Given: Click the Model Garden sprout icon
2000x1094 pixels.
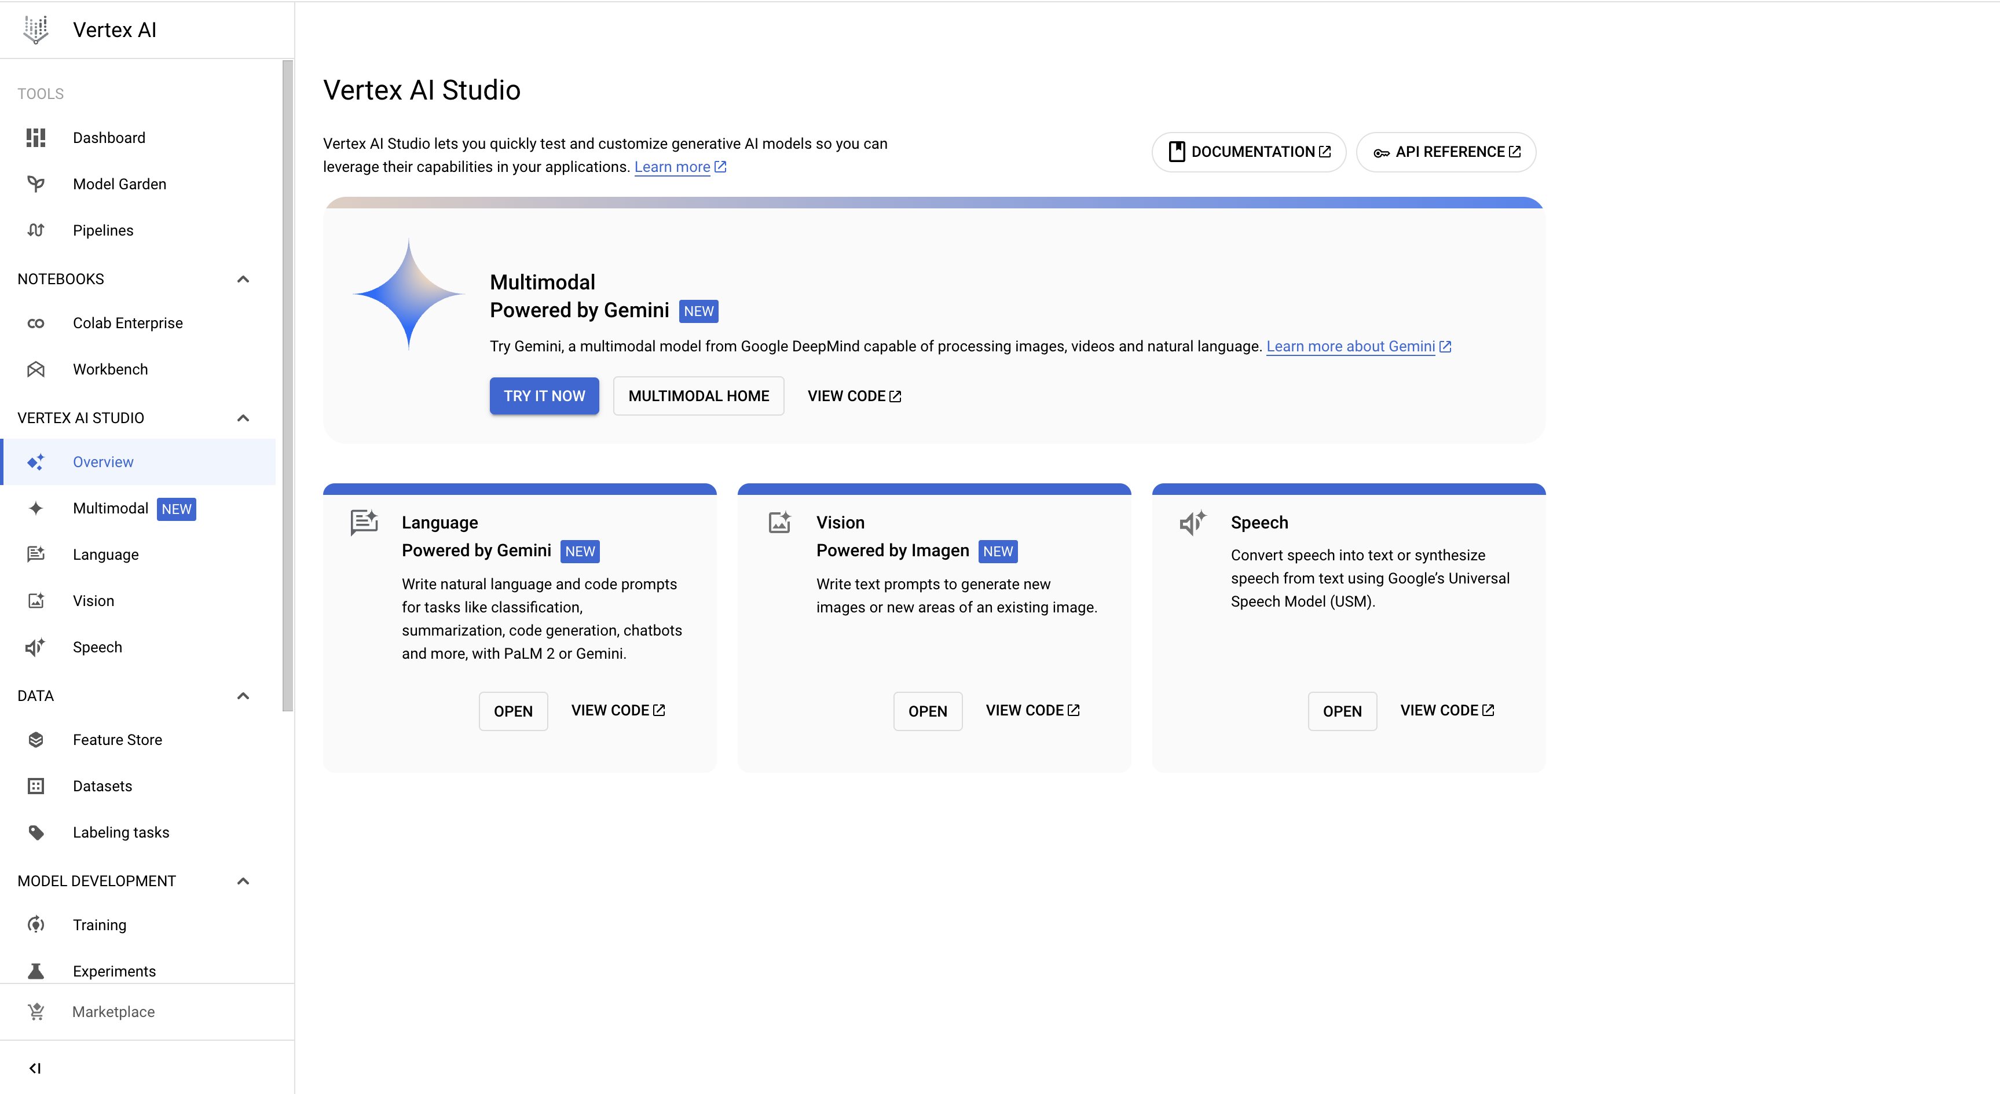Looking at the screenshot, I should click(x=36, y=184).
